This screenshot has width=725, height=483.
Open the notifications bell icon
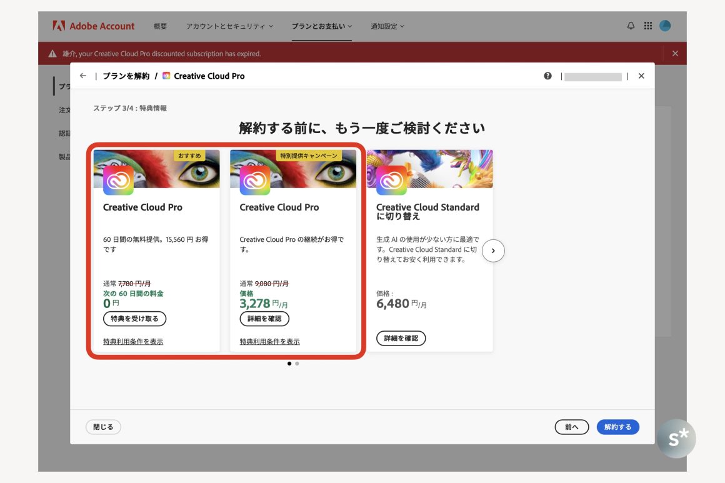631,26
